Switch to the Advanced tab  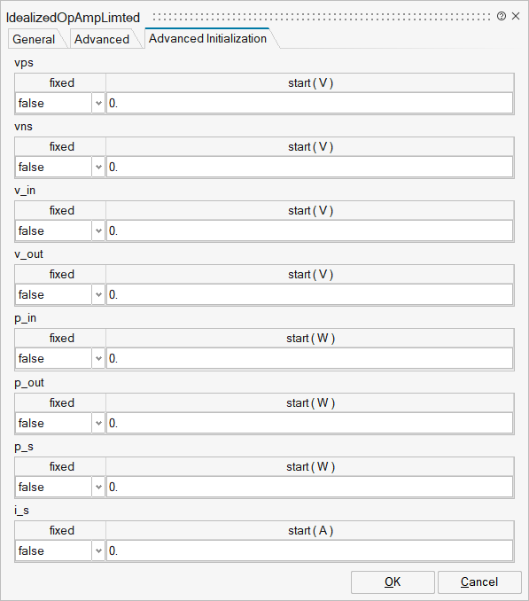[102, 39]
